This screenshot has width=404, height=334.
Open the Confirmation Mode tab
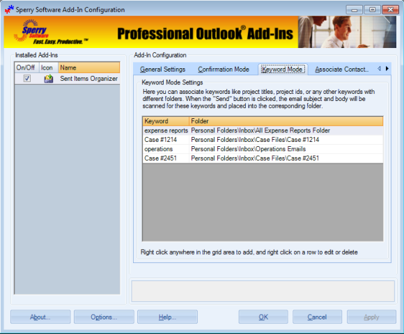click(x=224, y=69)
